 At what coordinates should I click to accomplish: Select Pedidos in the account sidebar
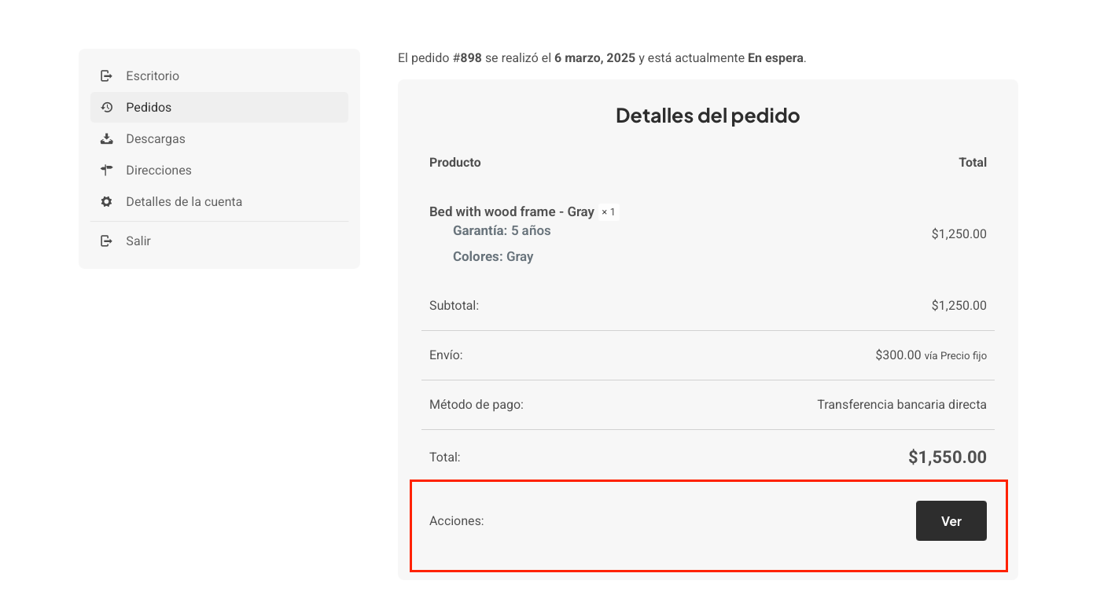pos(149,108)
